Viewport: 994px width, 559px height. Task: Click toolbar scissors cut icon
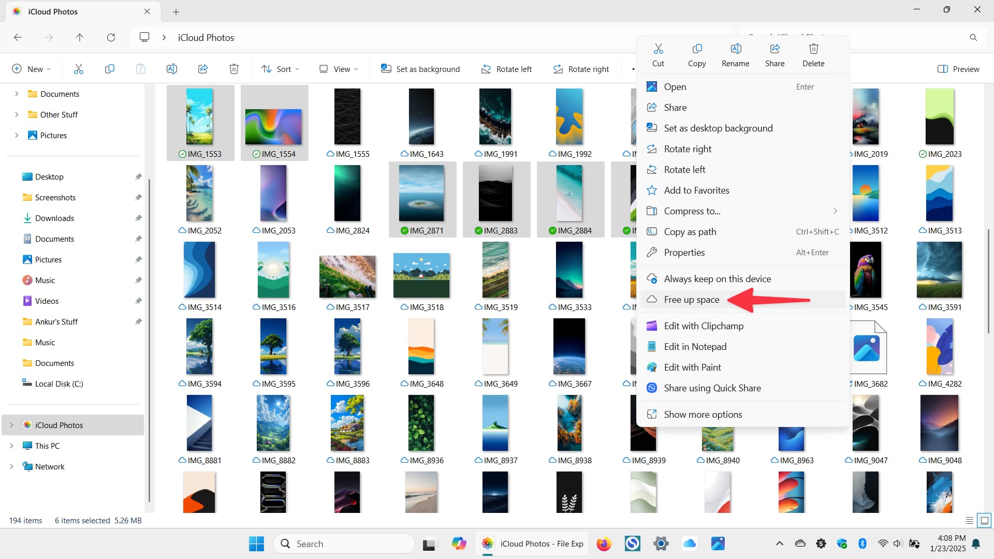(79, 69)
